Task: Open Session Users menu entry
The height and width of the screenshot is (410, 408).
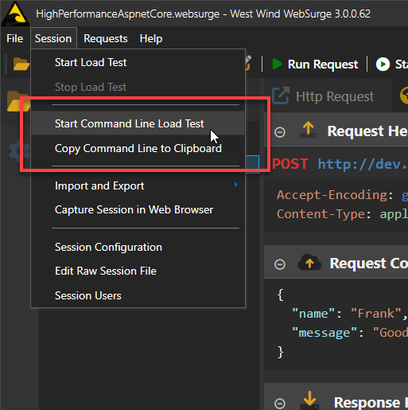Action: pyautogui.click(x=138, y=295)
